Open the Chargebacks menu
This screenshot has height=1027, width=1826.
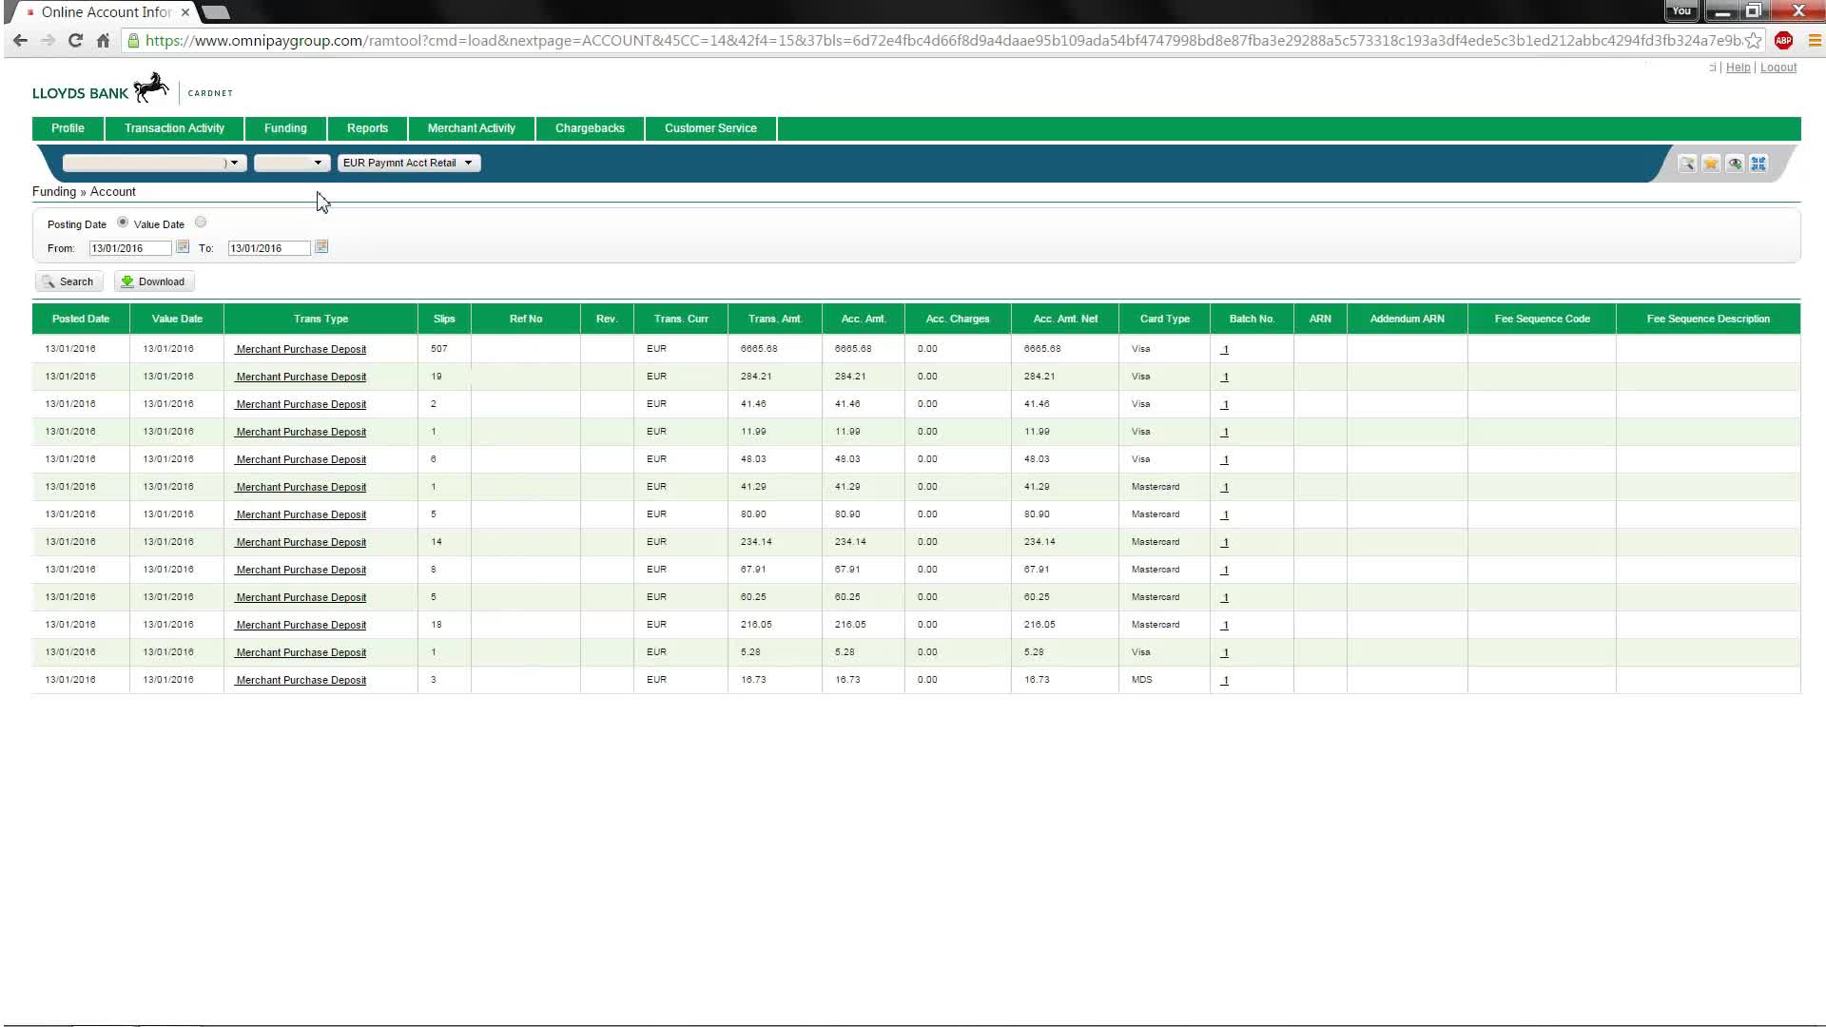pyautogui.click(x=590, y=128)
